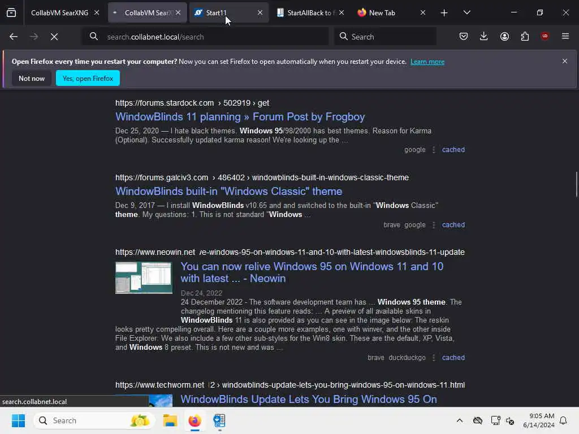Open WindowBlinds 11 planning forum post result

[240, 116]
